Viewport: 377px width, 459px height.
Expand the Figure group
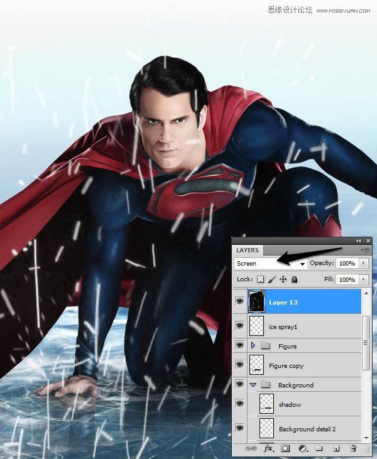click(253, 345)
